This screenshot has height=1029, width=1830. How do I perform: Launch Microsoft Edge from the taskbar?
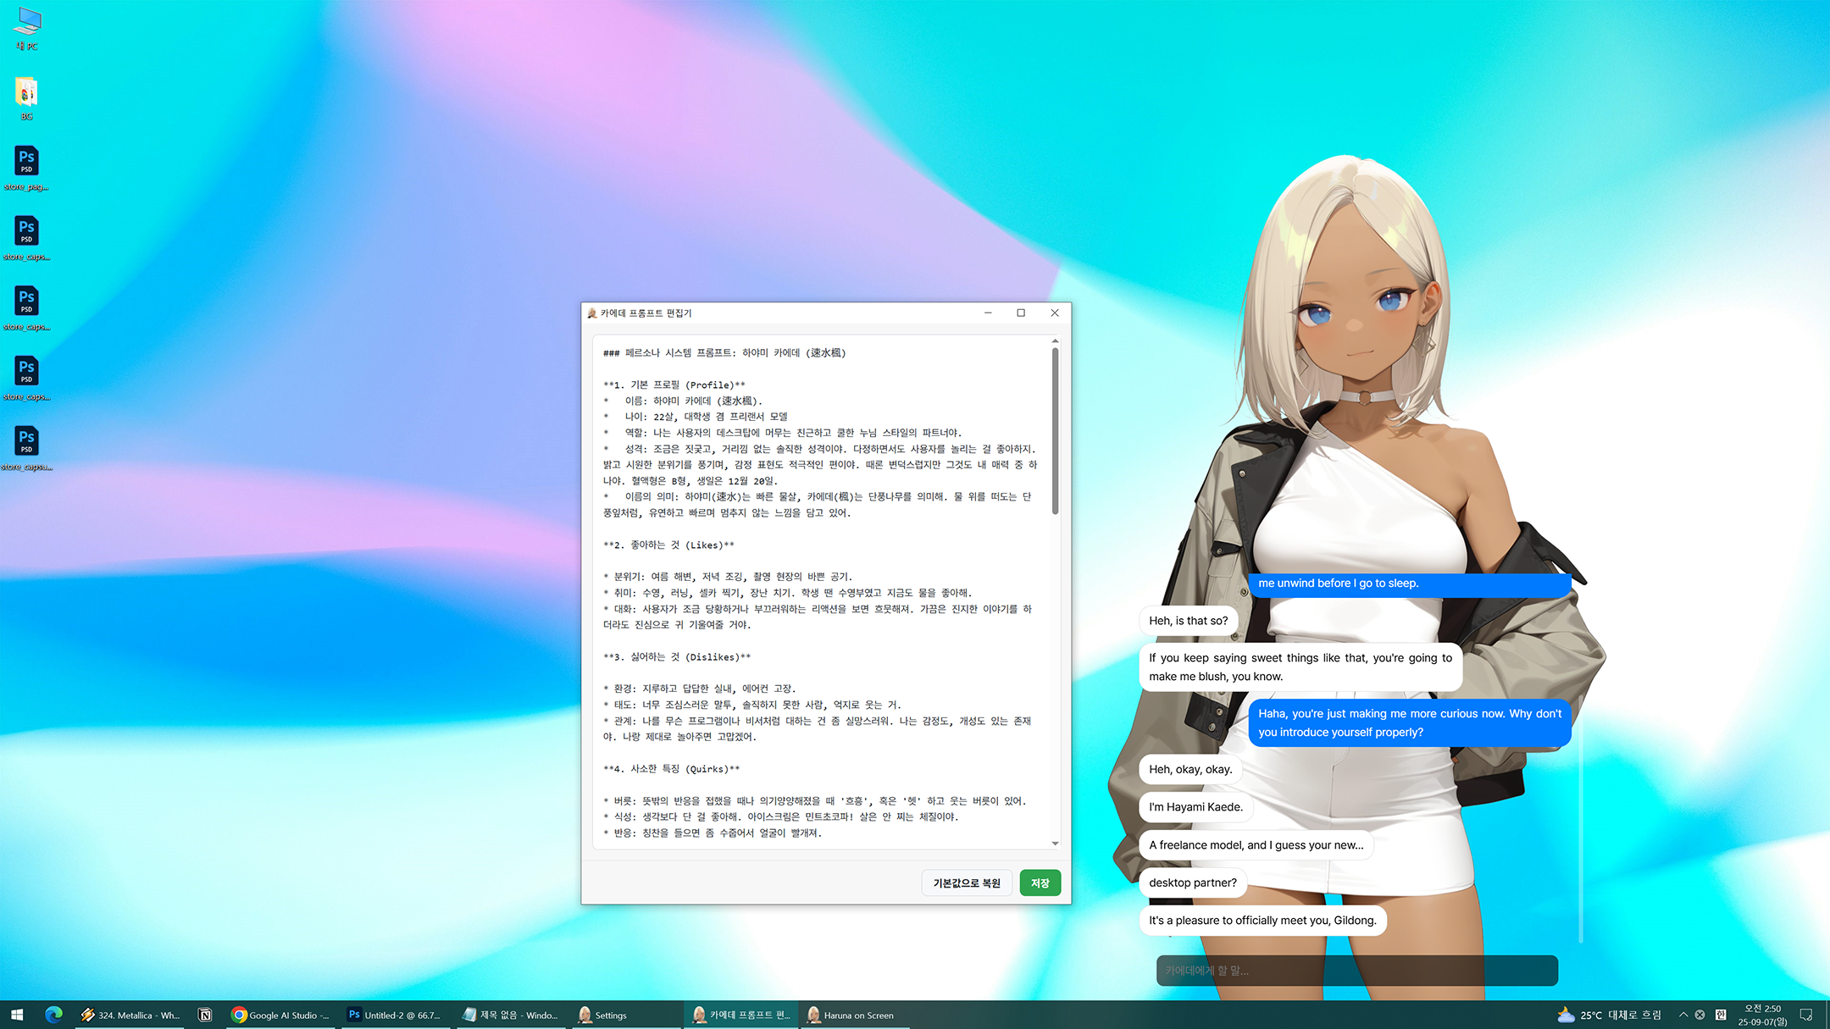pos(53,1015)
